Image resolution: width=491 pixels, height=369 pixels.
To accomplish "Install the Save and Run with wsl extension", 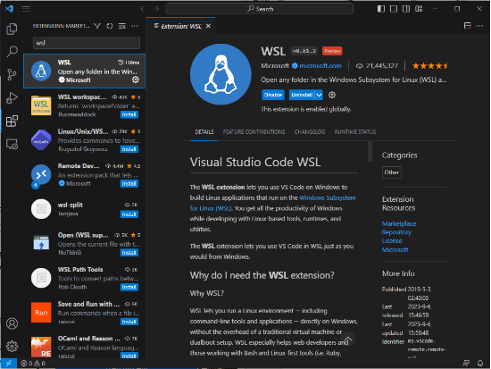I will [129, 322].
